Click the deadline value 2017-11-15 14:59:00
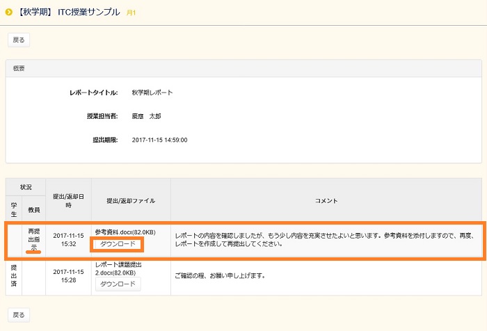The width and height of the screenshot is (487, 331). pos(159,140)
